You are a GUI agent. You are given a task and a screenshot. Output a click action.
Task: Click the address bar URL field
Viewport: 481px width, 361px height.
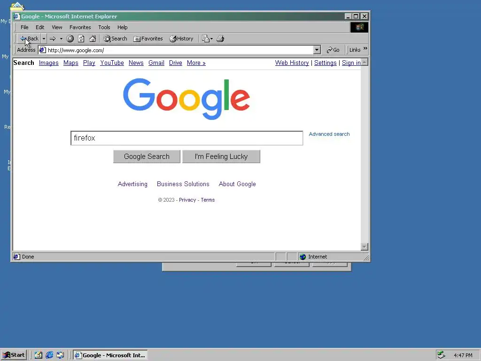coord(180,50)
